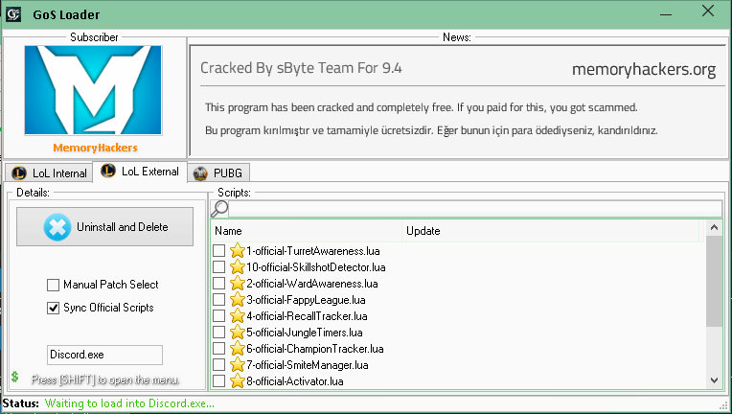Image resolution: width=732 pixels, height=414 pixels.
Task: Check 10-official-SkillshotDetector.lua checkbox
Action: point(219,267)
